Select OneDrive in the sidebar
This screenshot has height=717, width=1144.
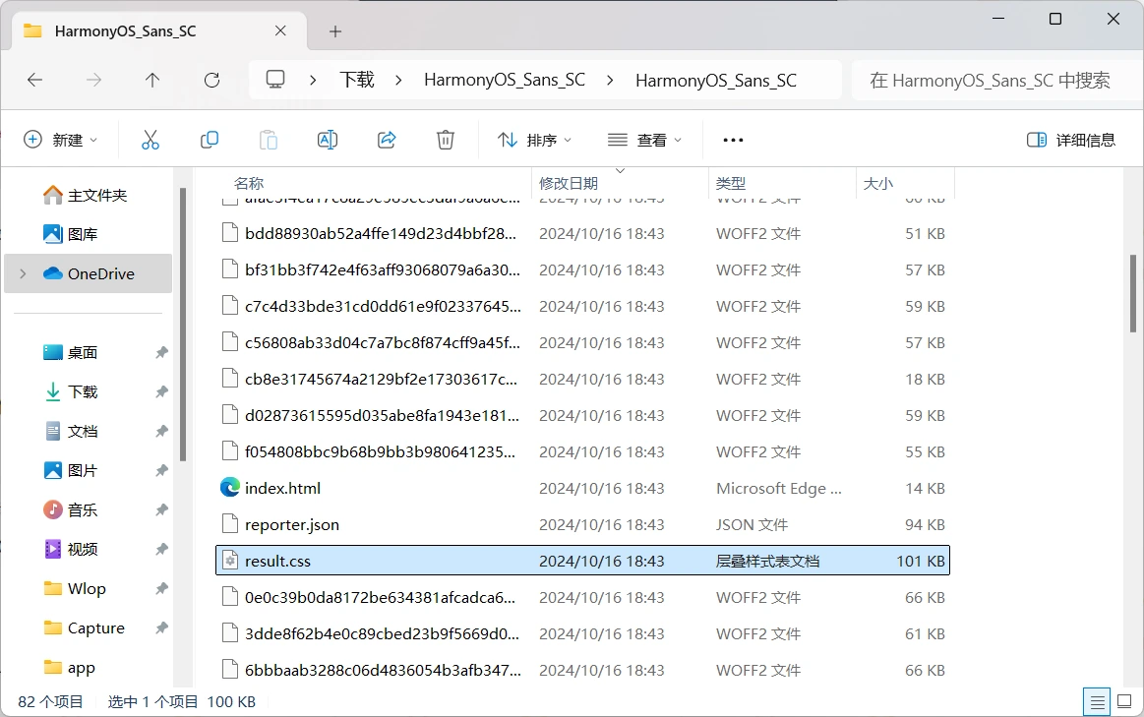pyautogui.click(x=88, y=273)
